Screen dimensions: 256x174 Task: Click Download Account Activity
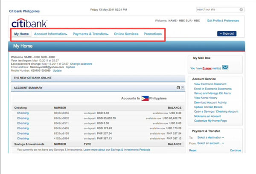click(x=210, y=102)
